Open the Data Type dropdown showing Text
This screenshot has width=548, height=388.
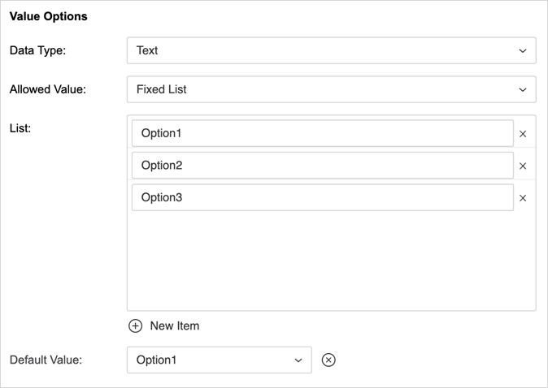pos(331,50)
